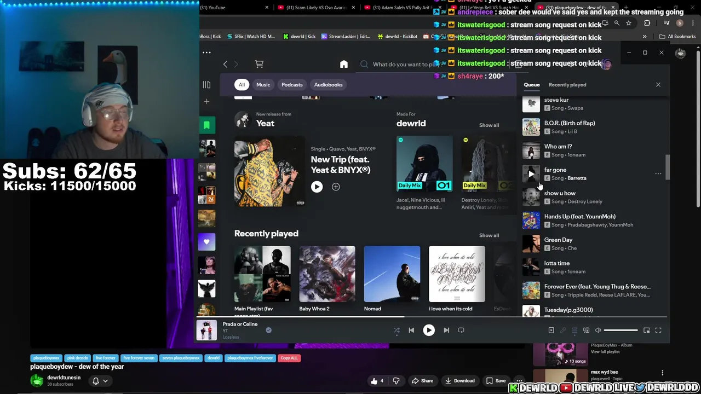
Task: Go to Spotify Home using the house icon
Action: coord(344,64)
